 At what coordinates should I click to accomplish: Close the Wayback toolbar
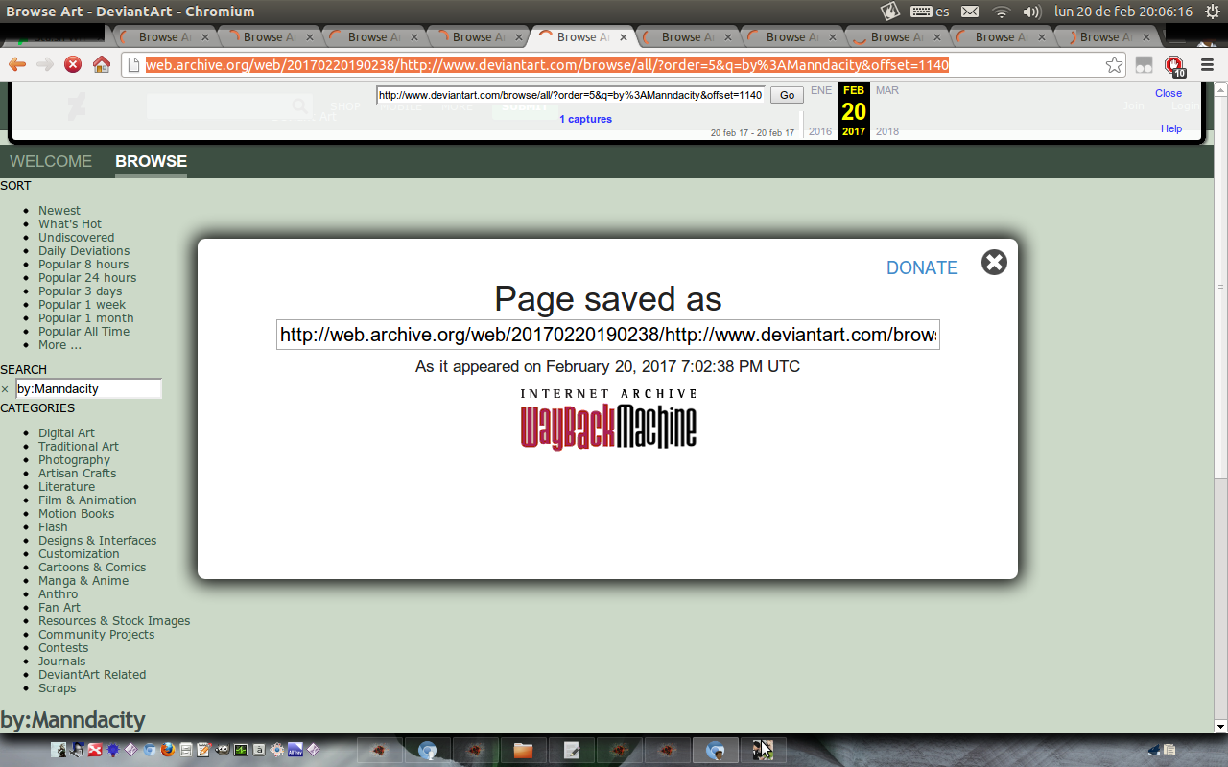(1169, 93)
